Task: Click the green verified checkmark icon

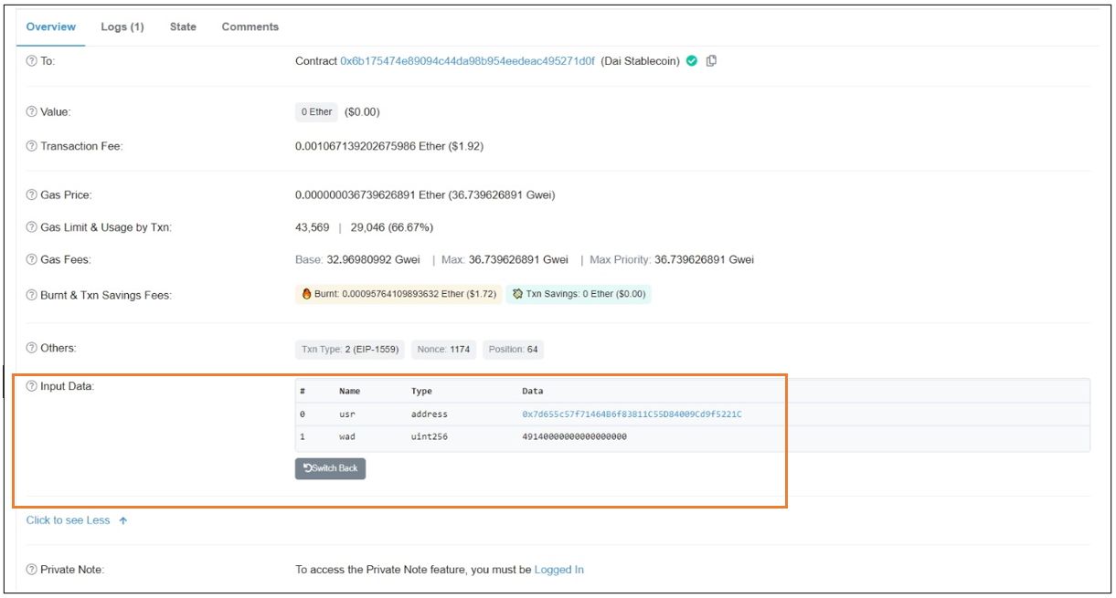Action: 692,61
